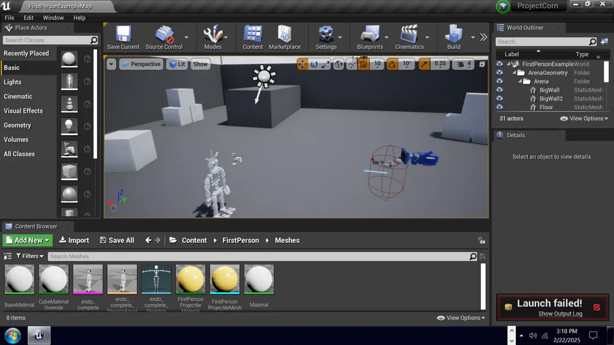Select the Cube actor icon
Screen dimensions: 614x345
click(70, 171)
